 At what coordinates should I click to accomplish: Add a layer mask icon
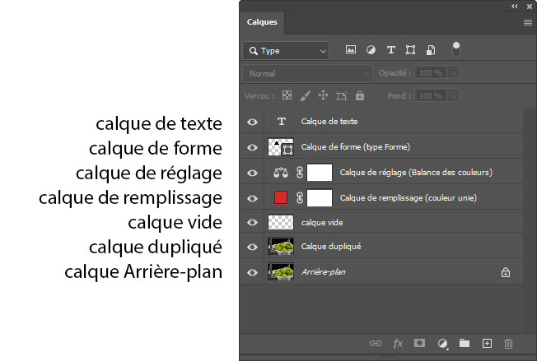click(419, 343)
